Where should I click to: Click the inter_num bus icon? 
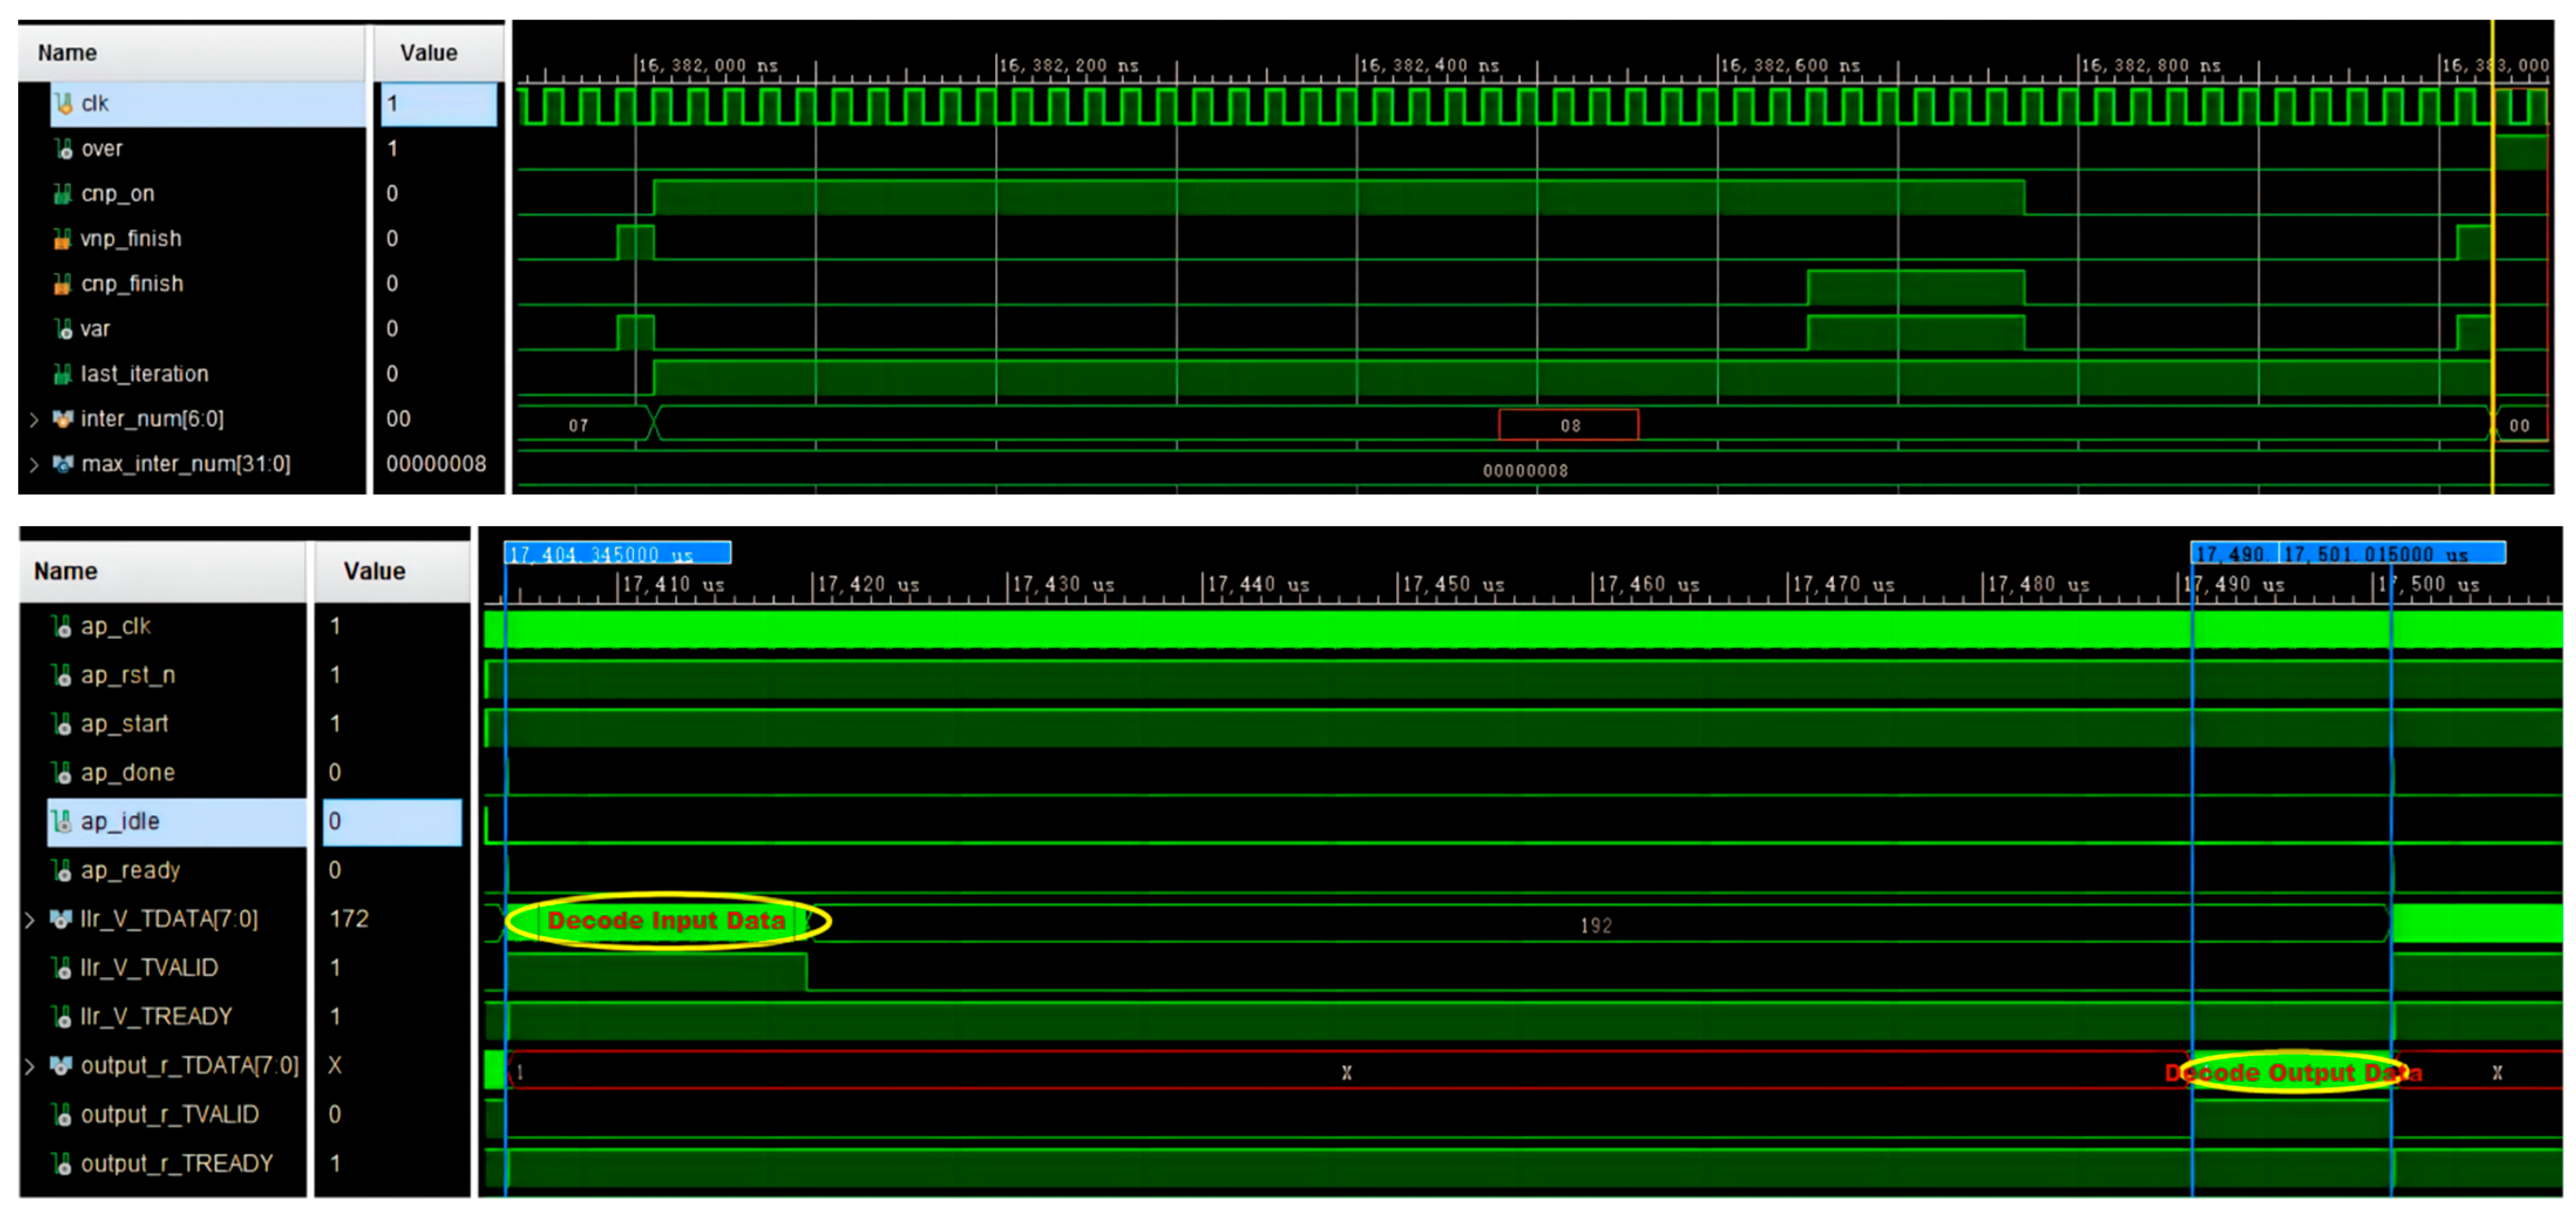(63, 418)
